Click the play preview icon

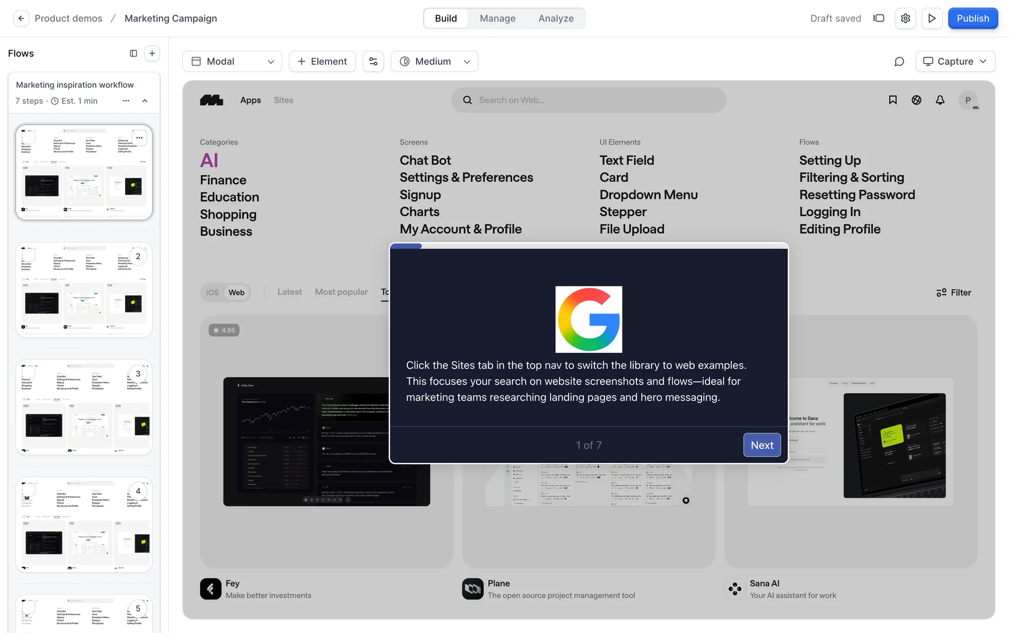[x=932, y=18]
